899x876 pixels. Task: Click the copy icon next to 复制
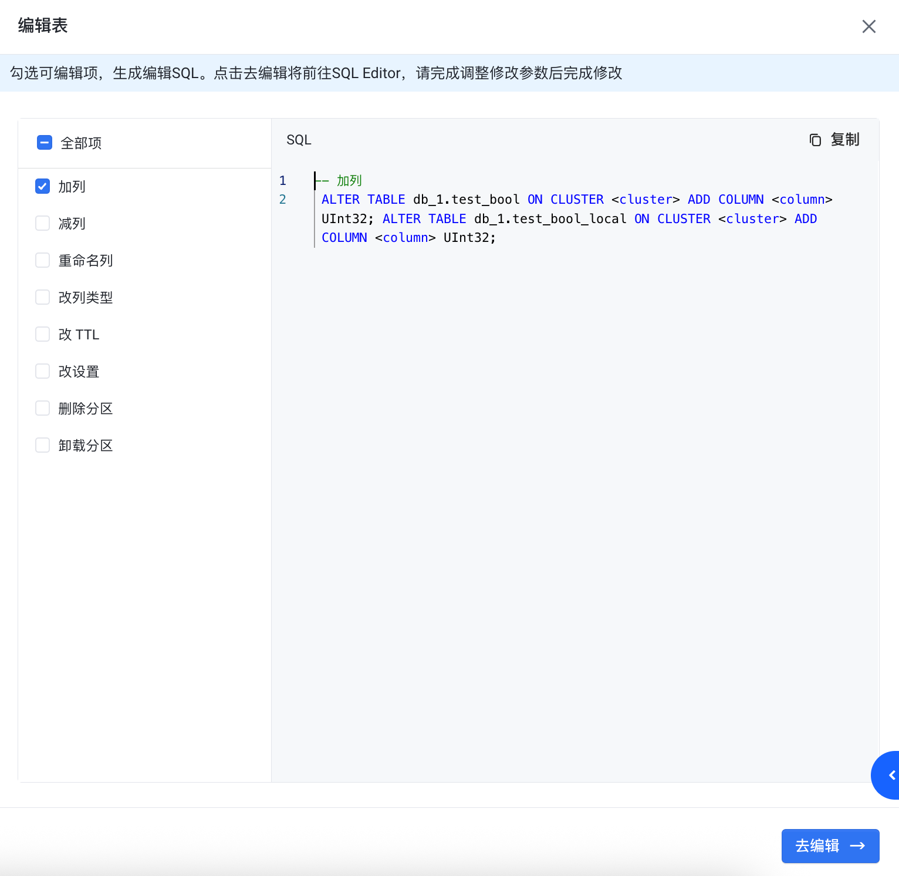tap(815, 140)
